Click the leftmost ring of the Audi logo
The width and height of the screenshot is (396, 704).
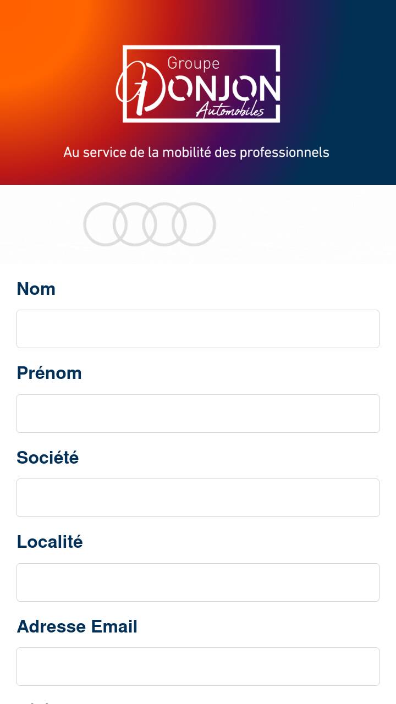105,224
